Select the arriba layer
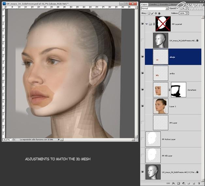 pos(183,73)
